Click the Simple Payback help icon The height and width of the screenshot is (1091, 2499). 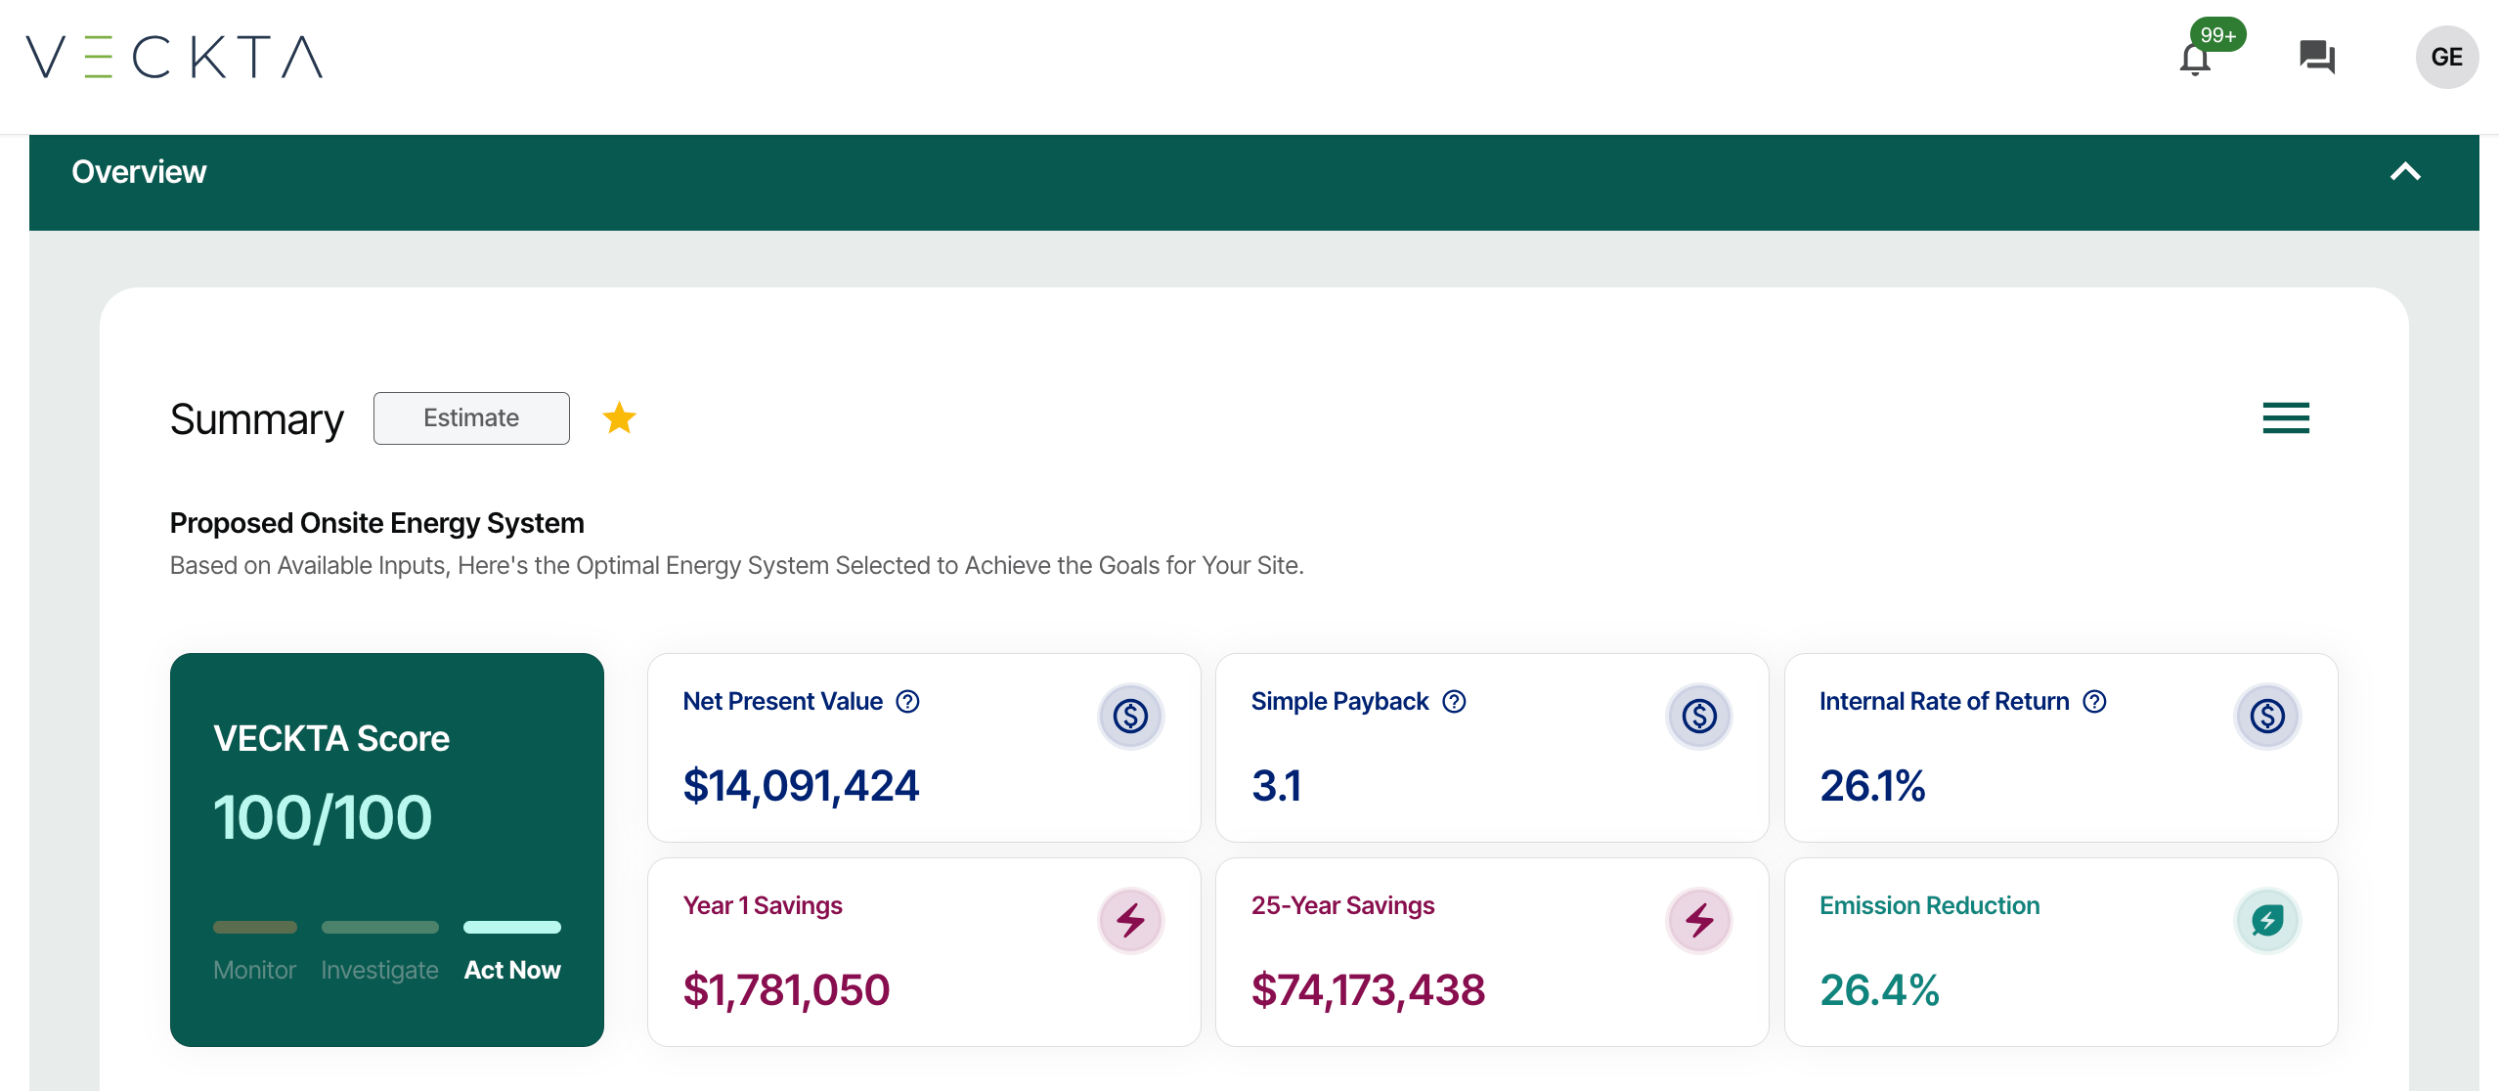1454,702
